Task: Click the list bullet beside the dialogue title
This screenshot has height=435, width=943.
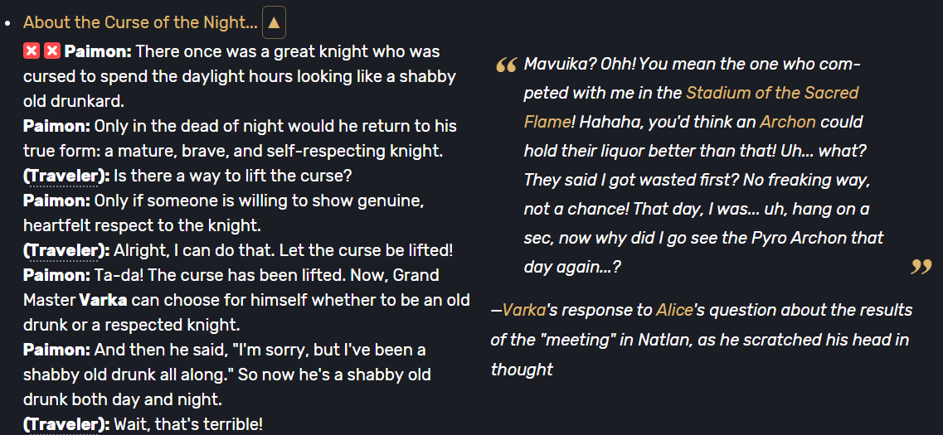Action: tap(8, 24)
